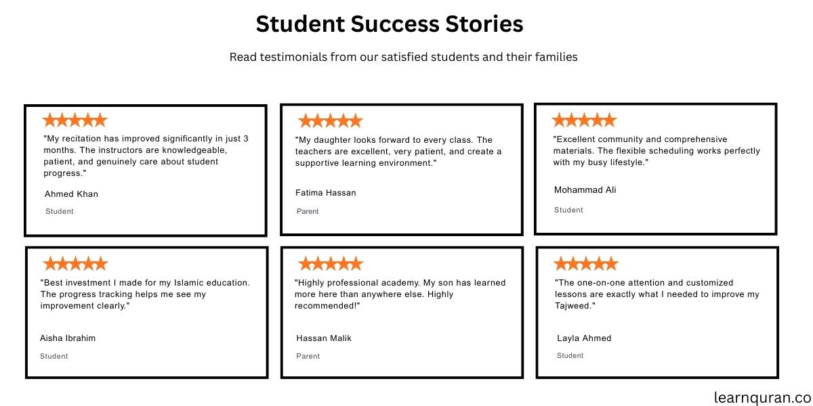Click the stars above Fatima Hassan's review
This screenshot has height=406, width=813.
(331, 121)
